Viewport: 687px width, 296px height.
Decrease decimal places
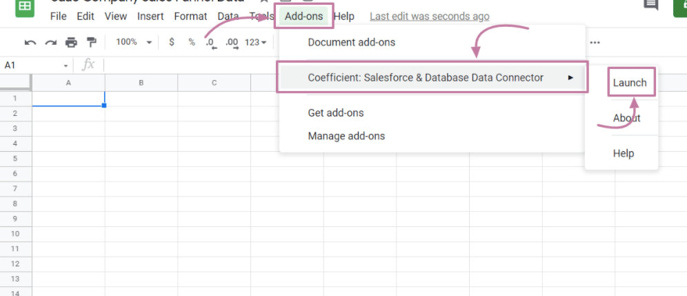(x=211, y=43)
